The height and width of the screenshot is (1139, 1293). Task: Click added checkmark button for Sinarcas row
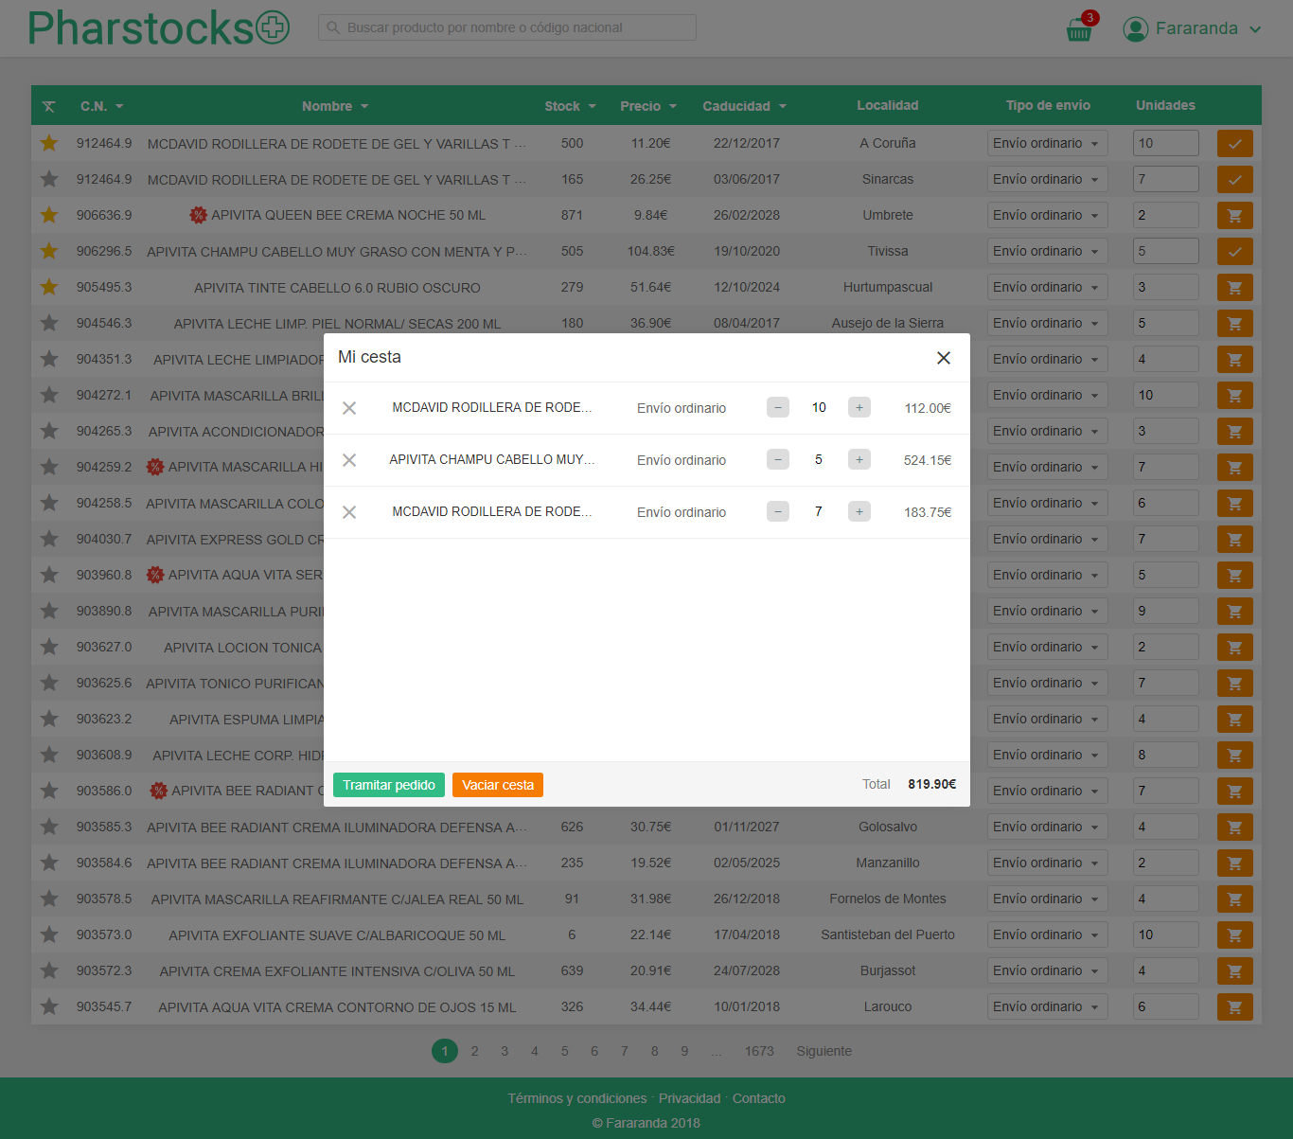[x=1235, y=179]
